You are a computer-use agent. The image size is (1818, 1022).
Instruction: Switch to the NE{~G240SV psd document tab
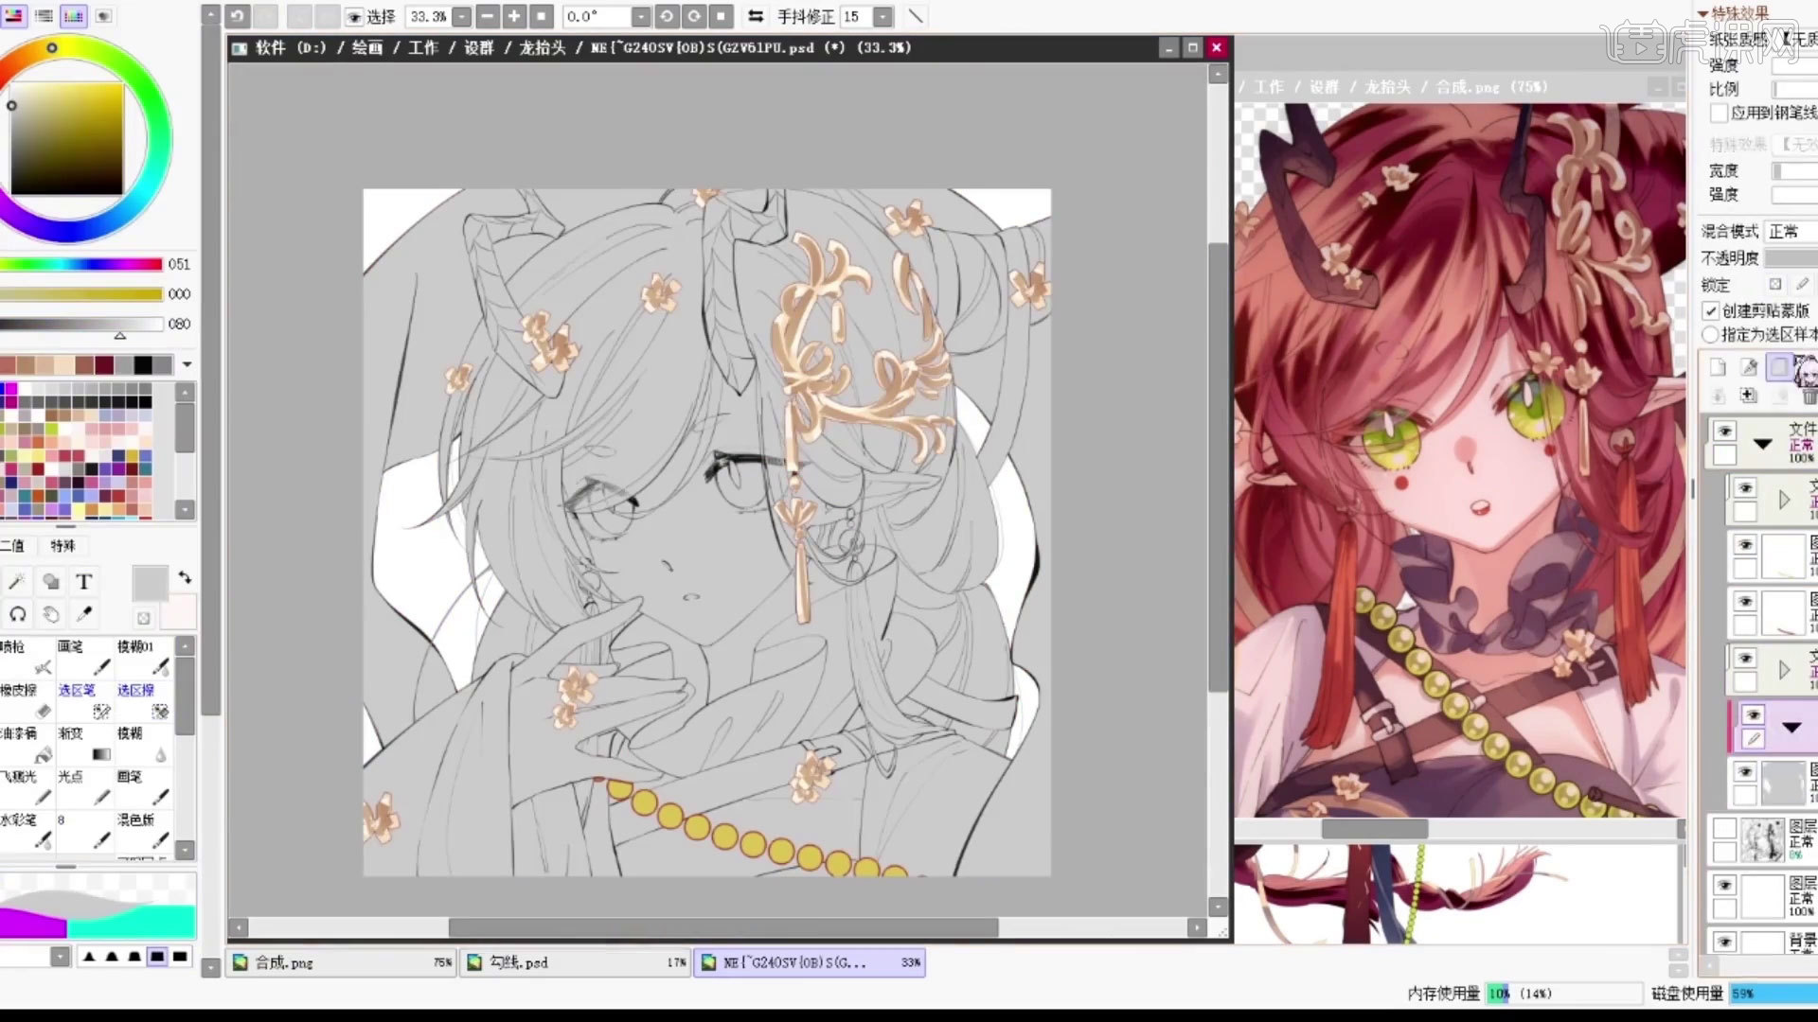pos(810,962)
